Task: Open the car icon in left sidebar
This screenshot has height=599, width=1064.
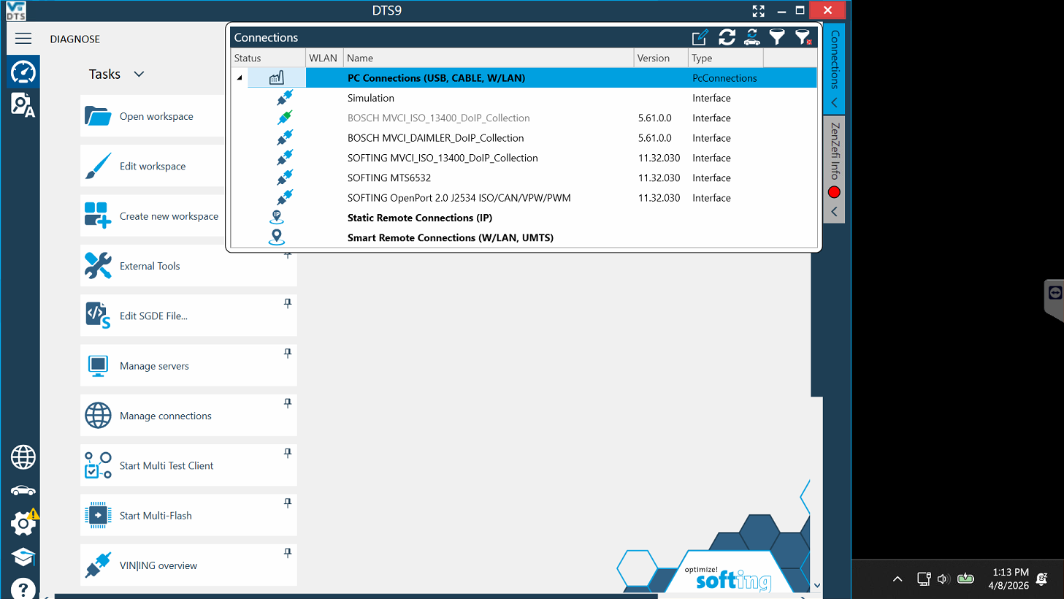Action: click(x=23, y=490)
